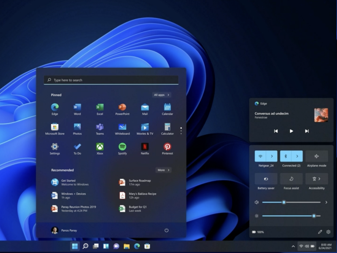Go to next pinned apps page dots
The width and height of the screenshot is (337, 253).
(x=181, y=131)
